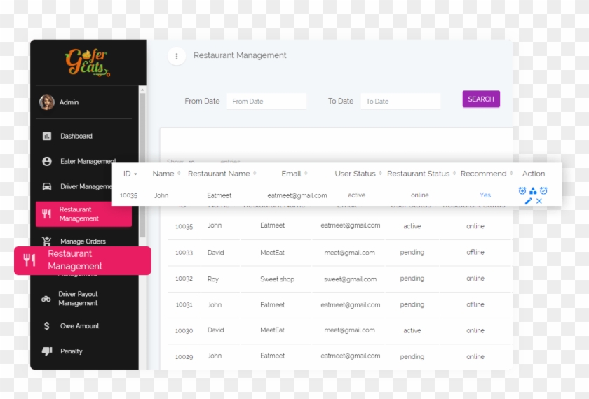The image size is (589, 399).
Task: Go to Driver Payout Management
Action: click(78, 299)
